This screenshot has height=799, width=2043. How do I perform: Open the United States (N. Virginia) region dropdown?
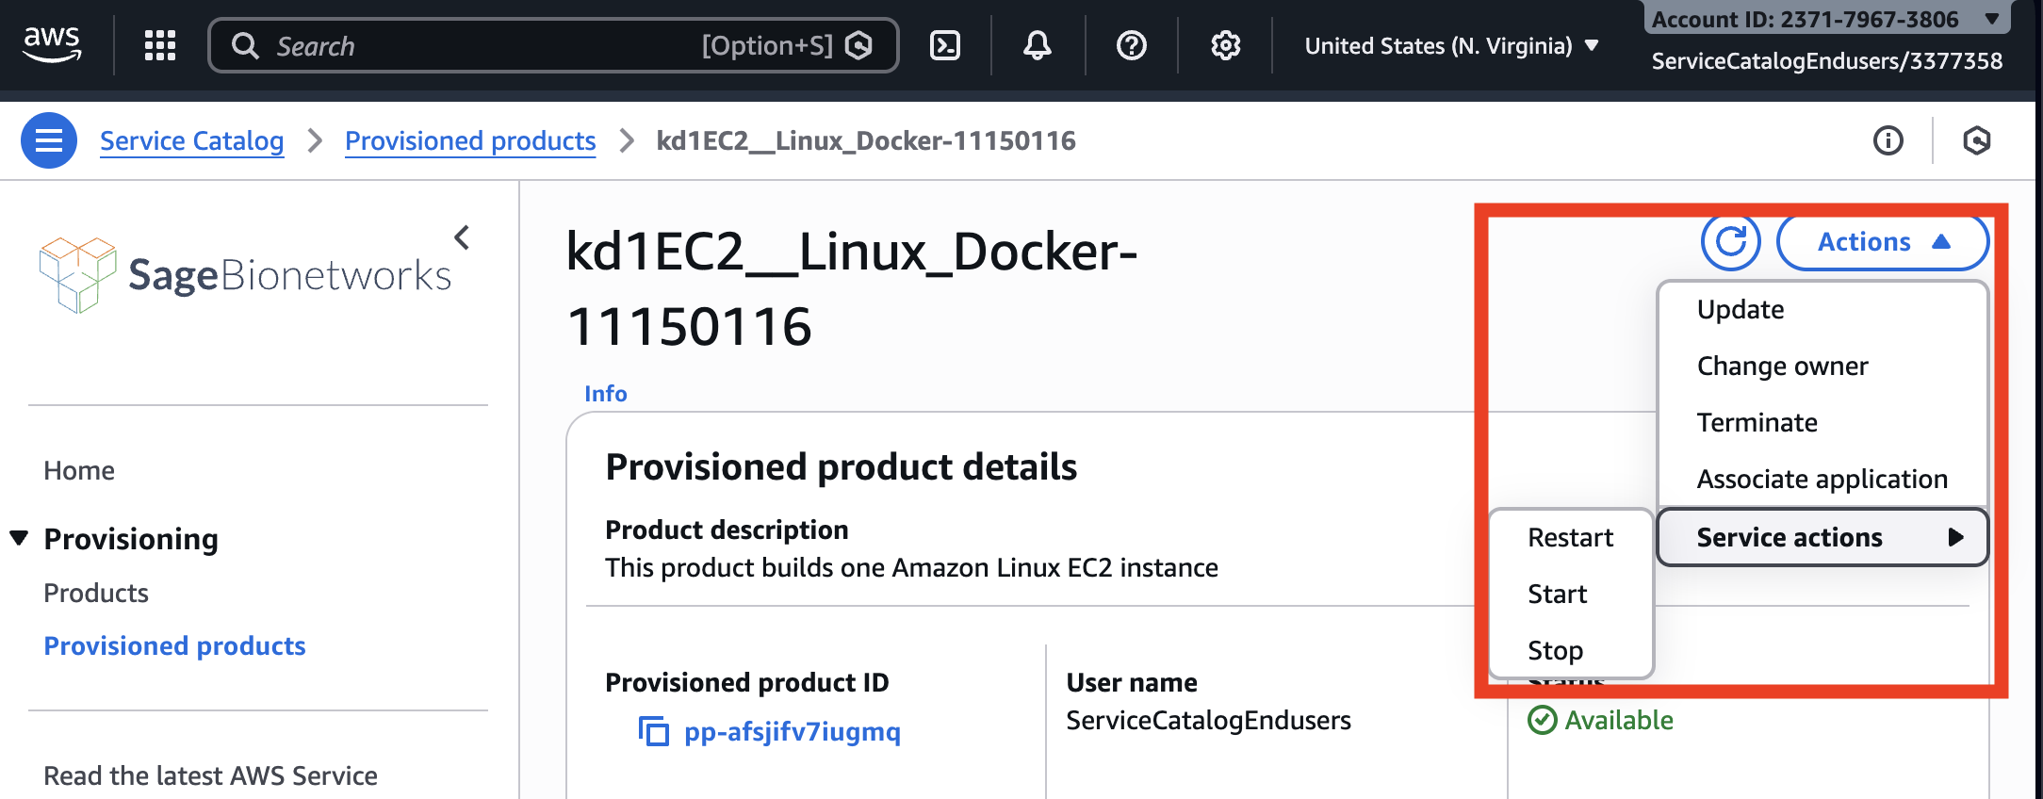click(x=1451, y=45)
